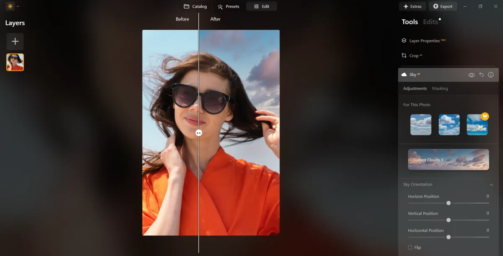Open the Luminar logo dropdown menu
This screenshot has height=256, width=503.
coord(9,6)
